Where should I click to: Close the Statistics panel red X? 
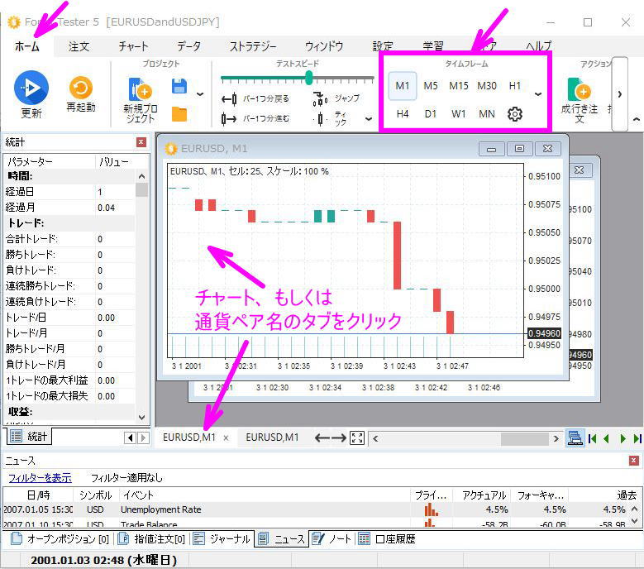[x=141, y=142]
